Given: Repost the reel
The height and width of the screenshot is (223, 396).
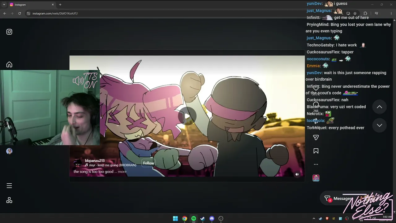Looking at the screenshot, I should coord(316,121).
